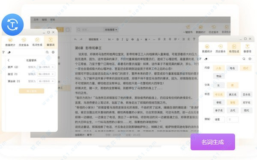
Task: Open the 本地搜索 dropdown
Action: tap(111, 30)
